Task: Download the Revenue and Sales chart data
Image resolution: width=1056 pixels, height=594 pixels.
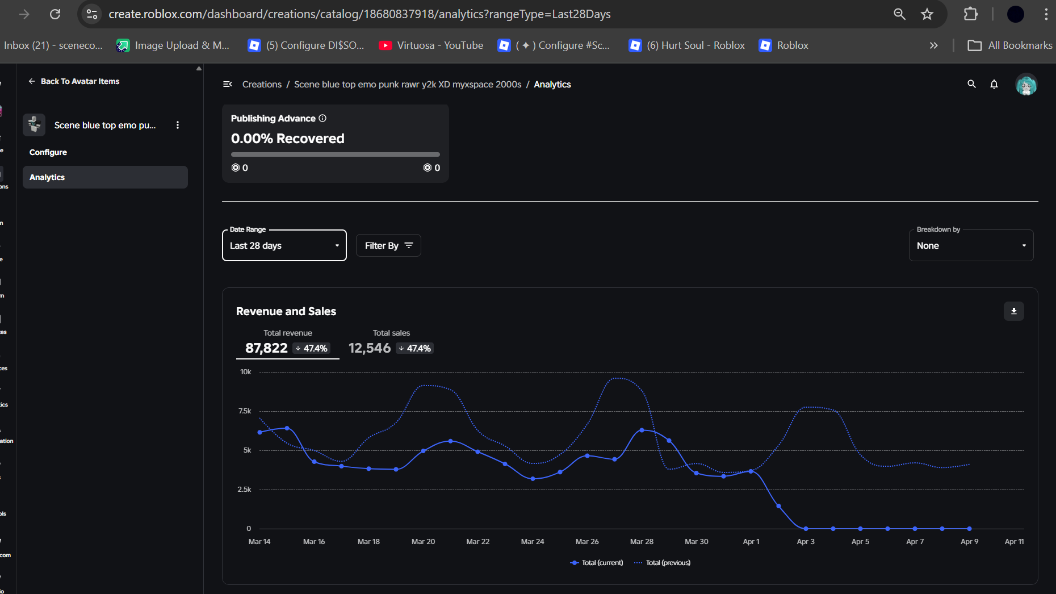Action: [x=1013, y=311]
